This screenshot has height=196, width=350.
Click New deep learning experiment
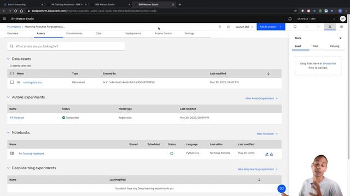258,169
